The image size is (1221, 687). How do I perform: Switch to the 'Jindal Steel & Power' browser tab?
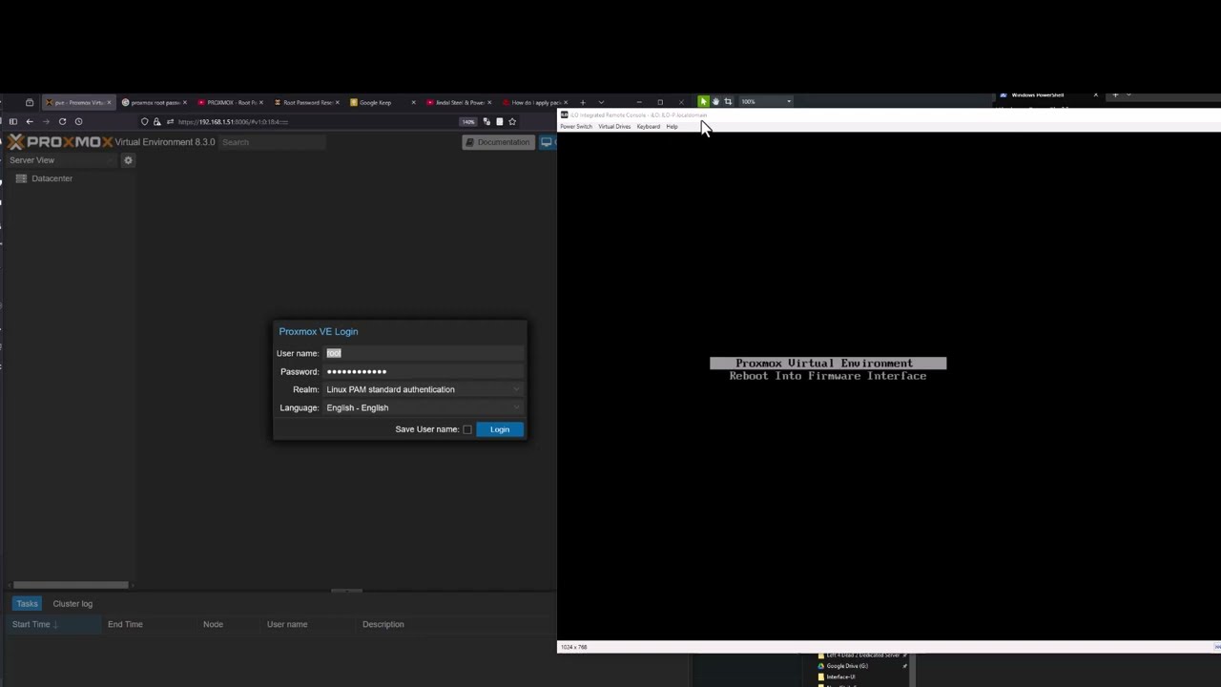tap(457, 102)
